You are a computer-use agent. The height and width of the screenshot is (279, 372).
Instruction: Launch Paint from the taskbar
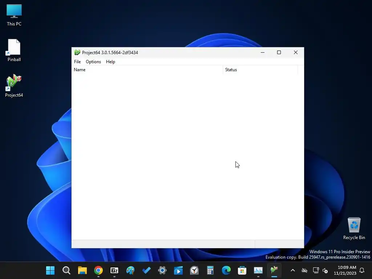(130, 270)
